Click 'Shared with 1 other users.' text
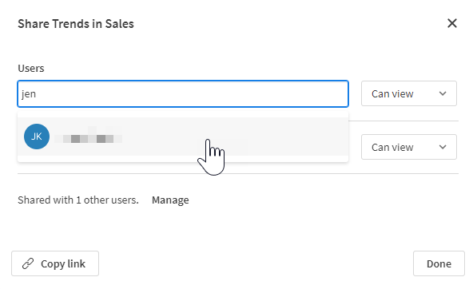 (x=78, y=200)
